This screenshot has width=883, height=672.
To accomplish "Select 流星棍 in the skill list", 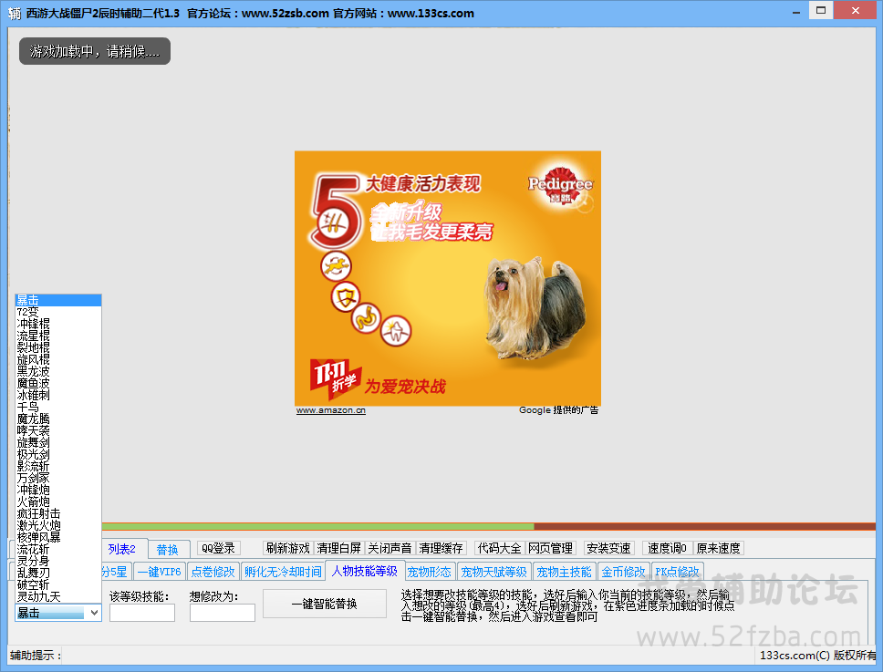I will [58, 336].
